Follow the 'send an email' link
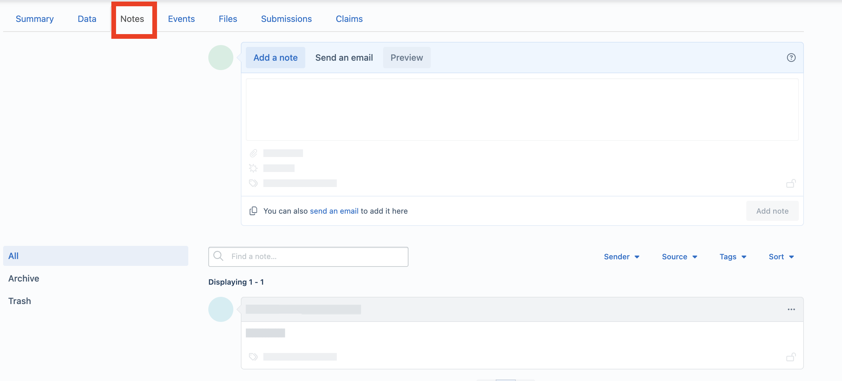 pyautogui.click(x=334, y=211)
